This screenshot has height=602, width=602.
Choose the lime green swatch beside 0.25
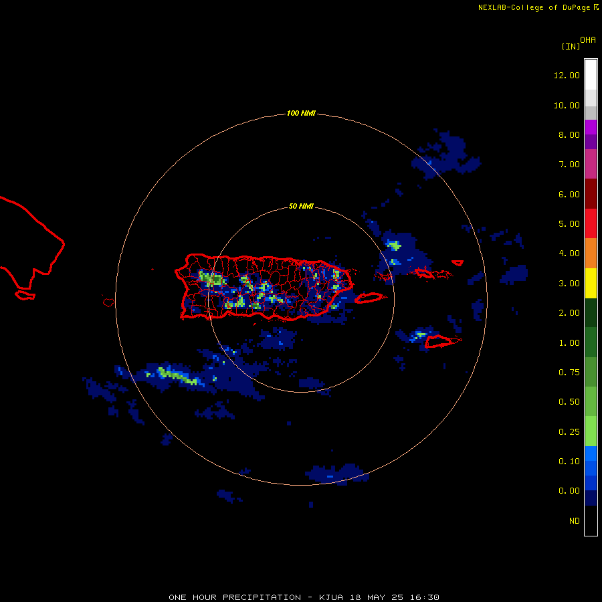[x=591, y=431]
